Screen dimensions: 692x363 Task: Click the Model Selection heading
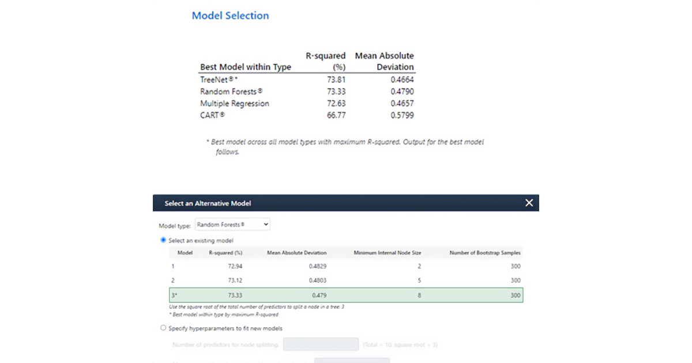pos(230,16)
